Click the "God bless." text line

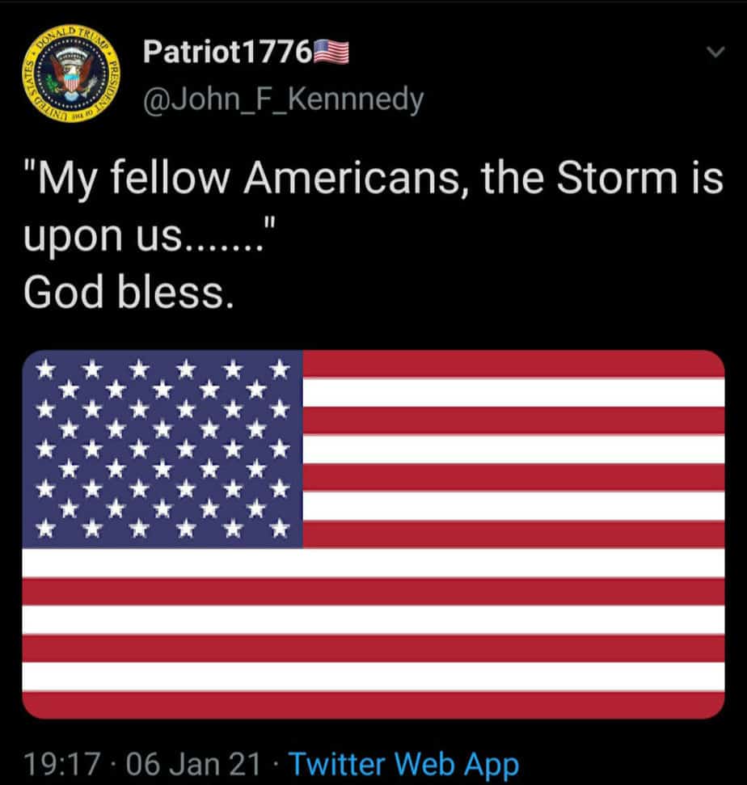point(129,293)
